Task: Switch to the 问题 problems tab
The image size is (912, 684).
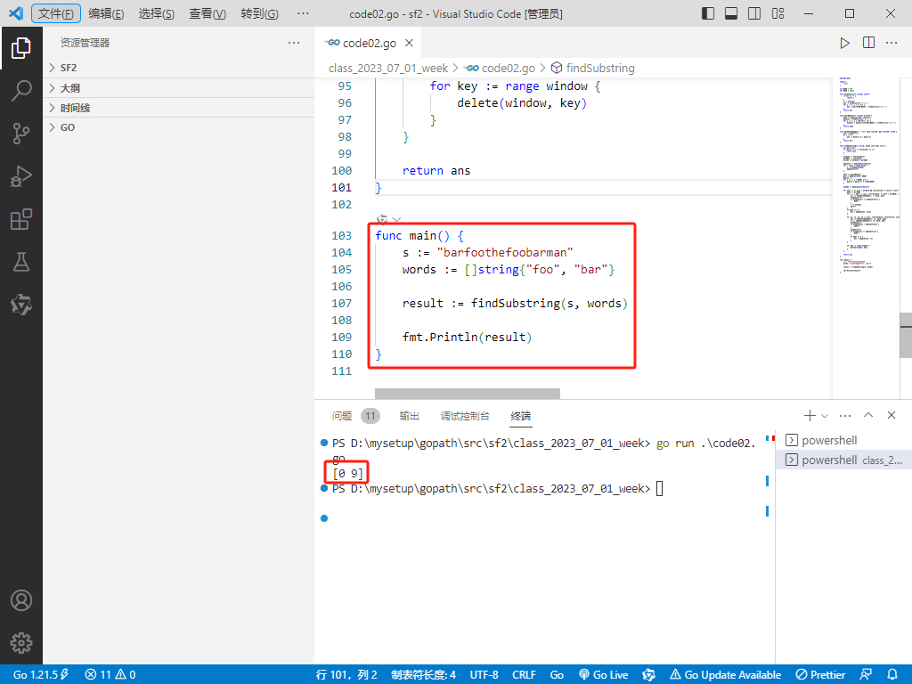Action: click(x=342, y=416)
